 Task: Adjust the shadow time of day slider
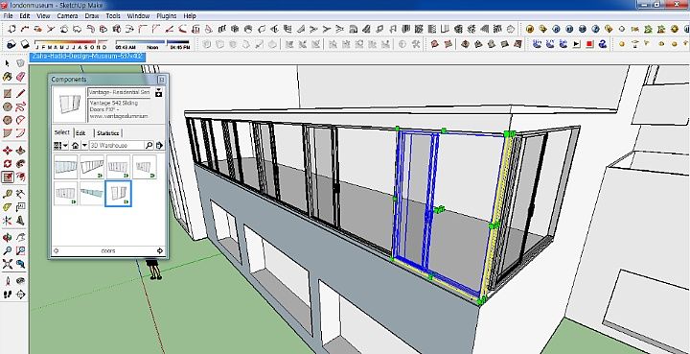pyautogui.click(x=152, y=44)
